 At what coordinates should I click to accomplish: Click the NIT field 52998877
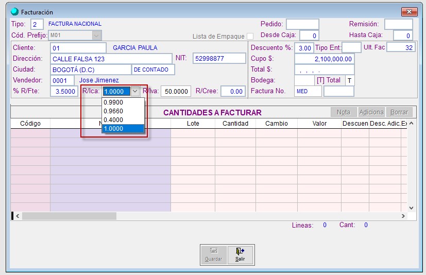(x=219, y=58)
